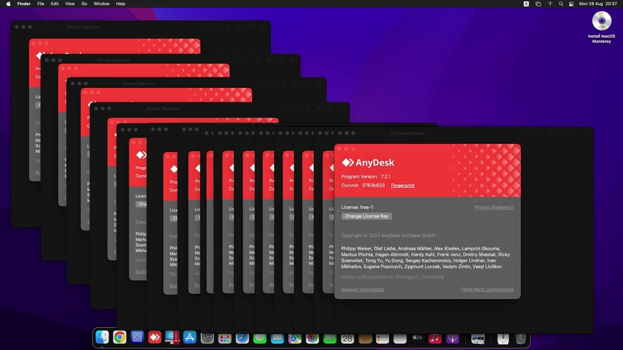Click the date and time in the menu bar
The image size is (623, 350).
598,4
